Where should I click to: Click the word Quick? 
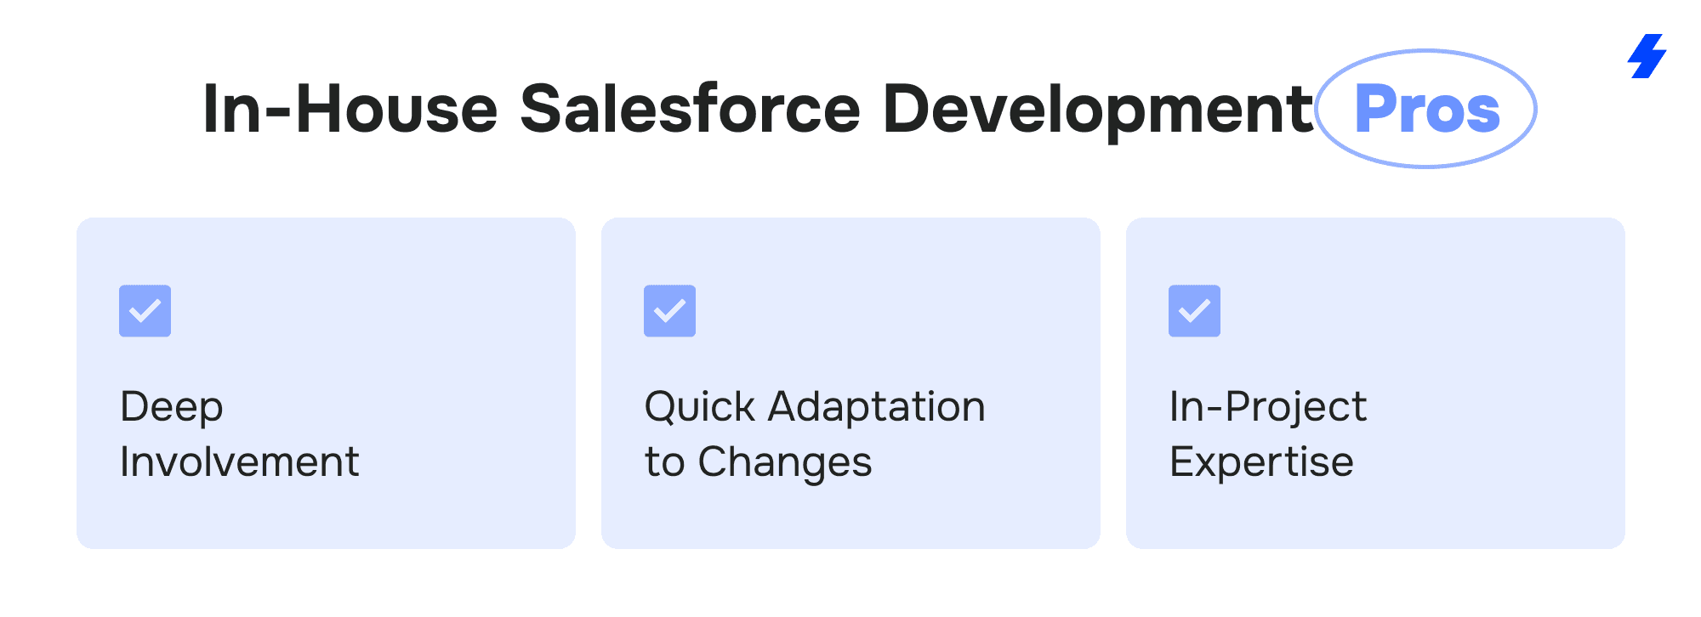(700, 407)
